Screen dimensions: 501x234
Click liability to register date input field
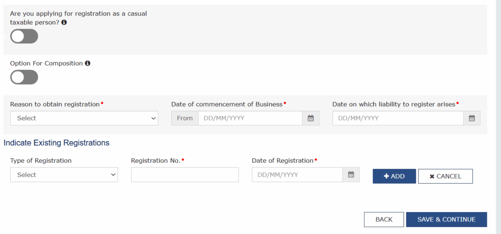coord(398,118)
